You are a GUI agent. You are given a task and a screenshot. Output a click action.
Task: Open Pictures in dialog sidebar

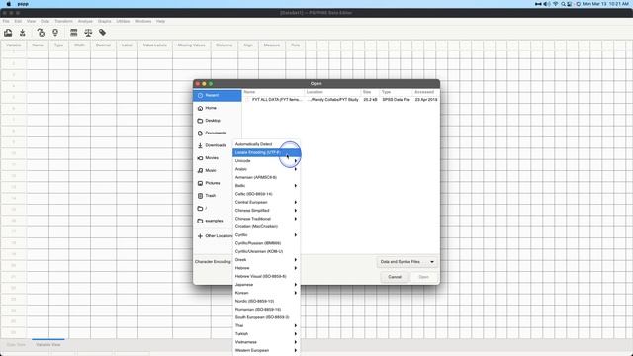[x=214, y=183]
